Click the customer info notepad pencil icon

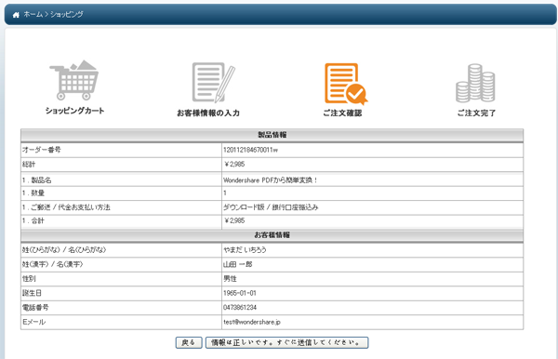pyautogui.click(x=214, y=83)
